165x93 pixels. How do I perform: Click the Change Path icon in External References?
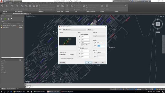(x=9, y=19)
